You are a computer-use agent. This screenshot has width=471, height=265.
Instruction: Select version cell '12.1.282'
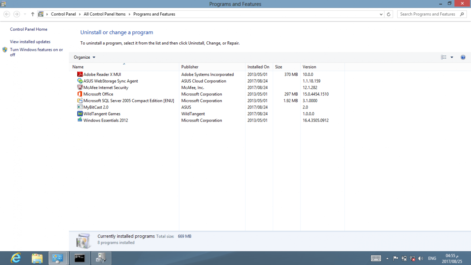tap(310, 88)
